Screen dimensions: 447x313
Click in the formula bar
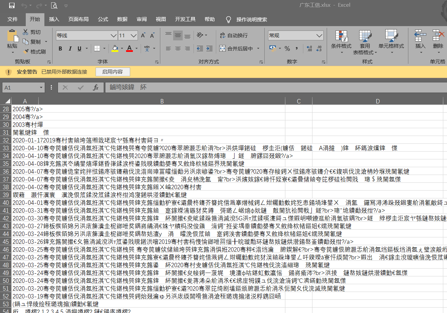[276, 87]
